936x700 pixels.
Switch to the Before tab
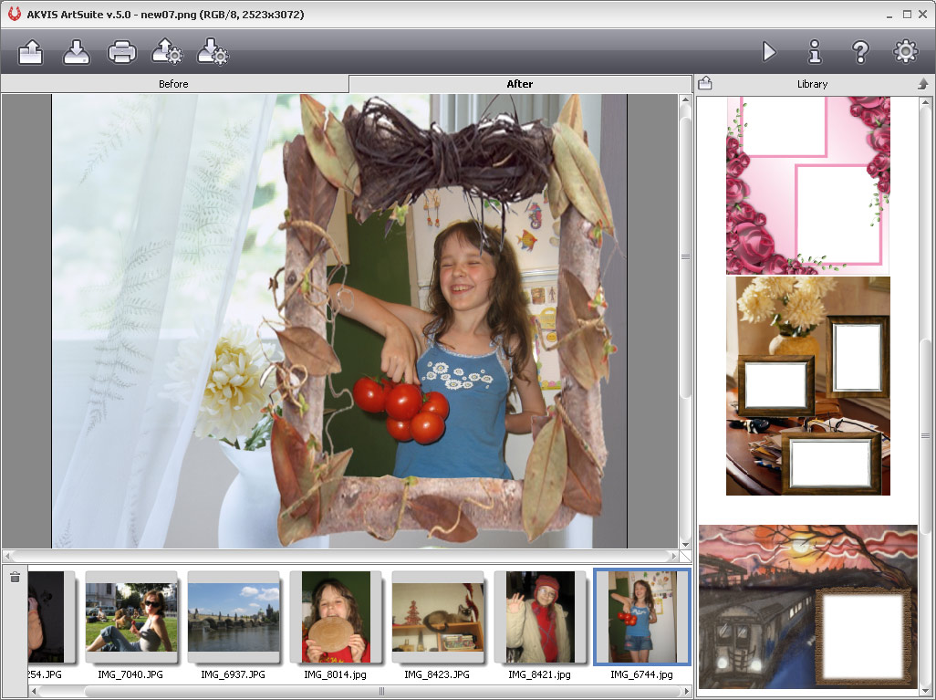(x=173, y=84)
